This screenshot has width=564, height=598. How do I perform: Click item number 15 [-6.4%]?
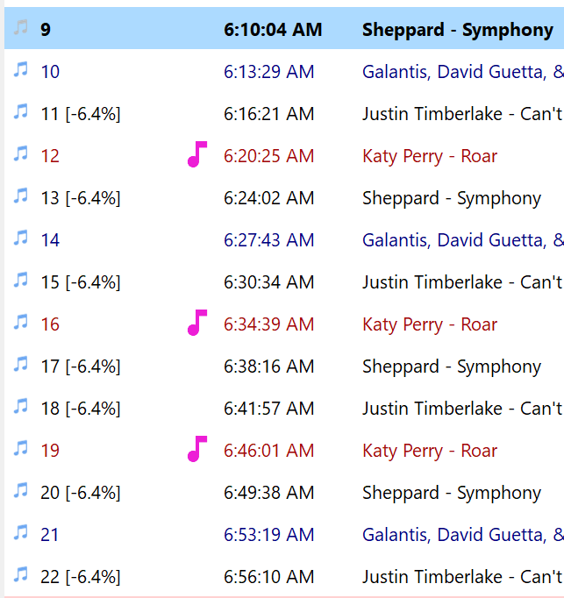[x=81, y=282]
